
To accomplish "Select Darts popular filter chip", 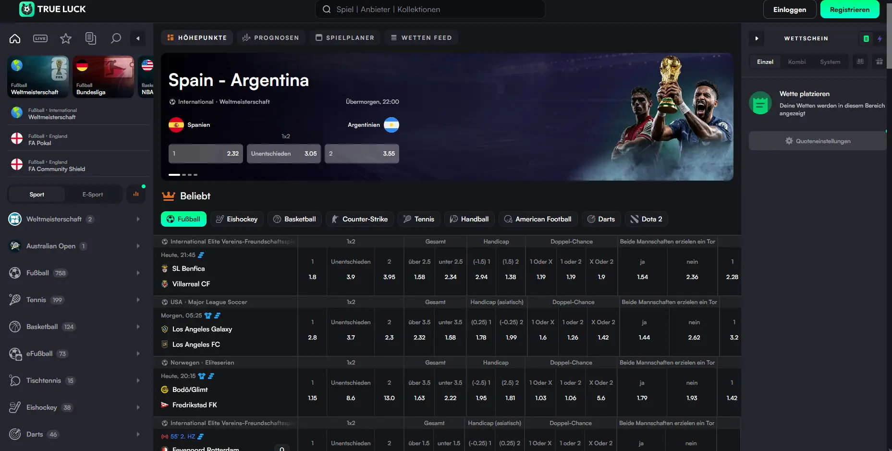I will 601,219.
